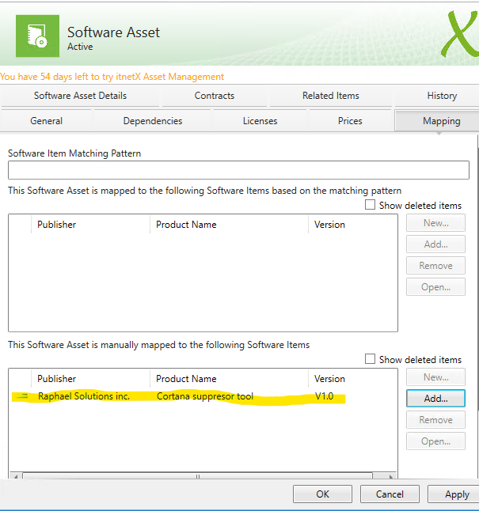
Task: Focus the Software Item Matching Pattern field
Action: click(x=238, y=170)
